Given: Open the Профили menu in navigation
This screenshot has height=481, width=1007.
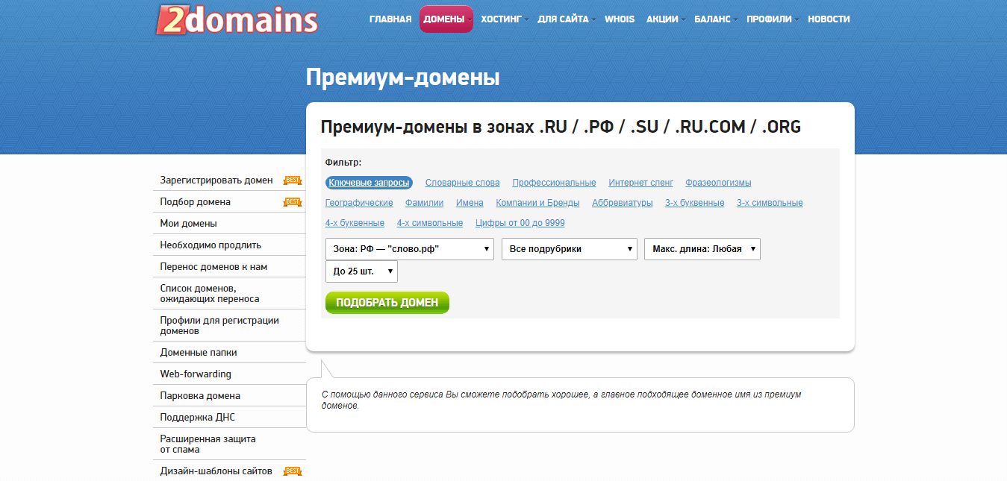Looking at the screenshot, I should pyautogui.click(x=770, y=19).
